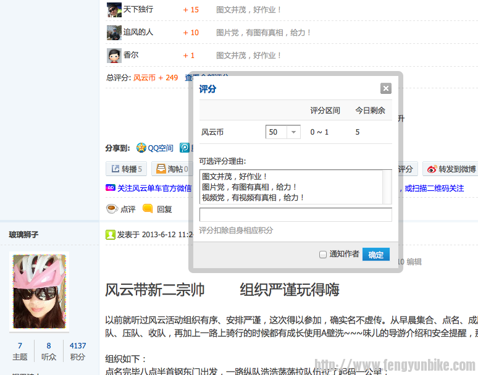Open user profile 天下独行
This screenshot has height=375, width=478.
point(138,9)
